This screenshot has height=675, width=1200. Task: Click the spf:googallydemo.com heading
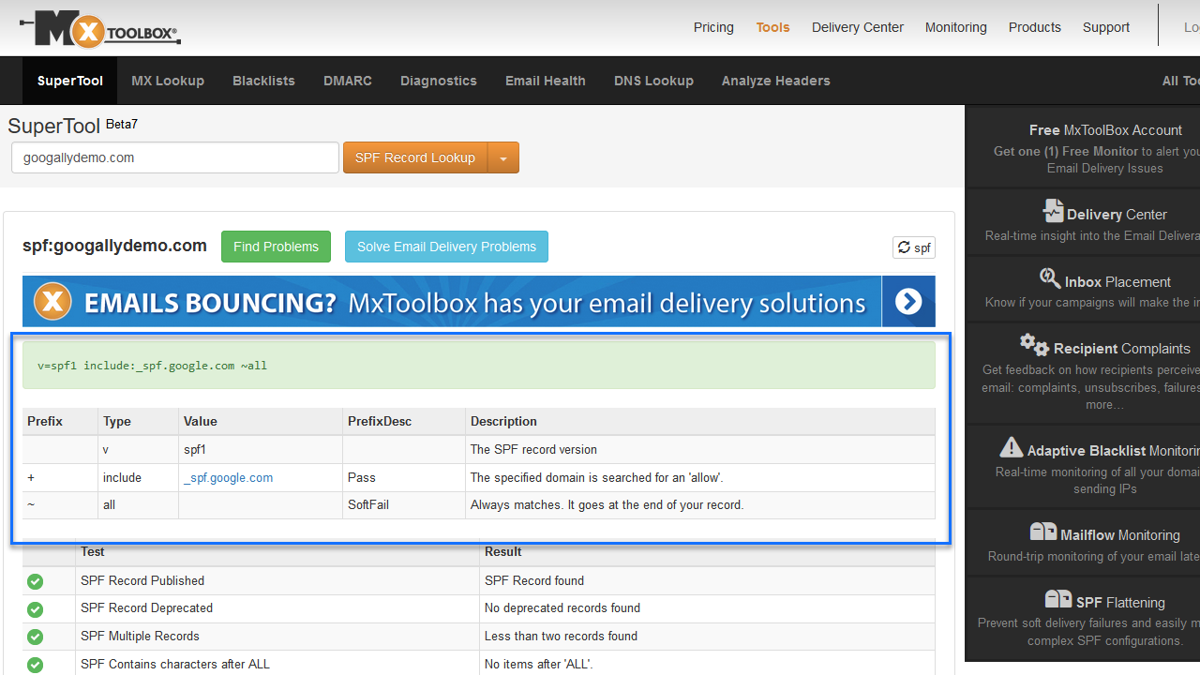114,246
